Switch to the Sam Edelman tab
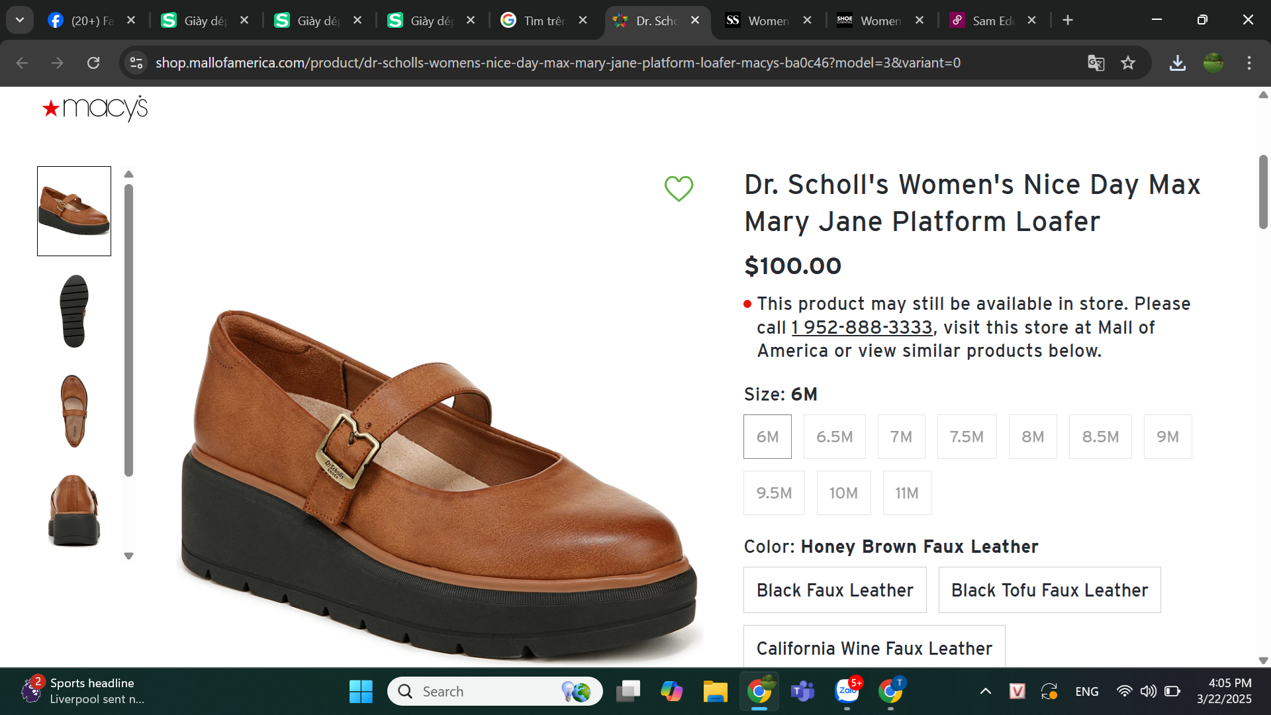This screenshot has width=1271, height=715. point(992,21)
